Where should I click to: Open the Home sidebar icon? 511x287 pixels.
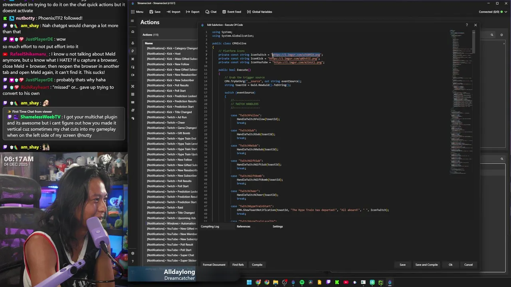[x=133, y=31]
